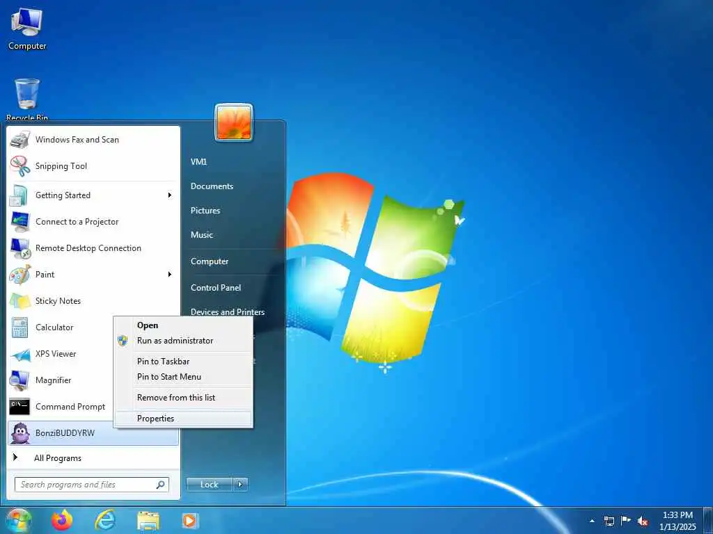This screenshot has height=534, width=713.
Task: Open Devices and Printers
Action: coord(228,312)
